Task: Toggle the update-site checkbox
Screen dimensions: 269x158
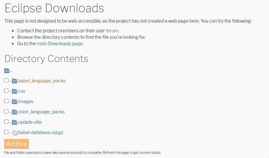Action: [6, 121]
